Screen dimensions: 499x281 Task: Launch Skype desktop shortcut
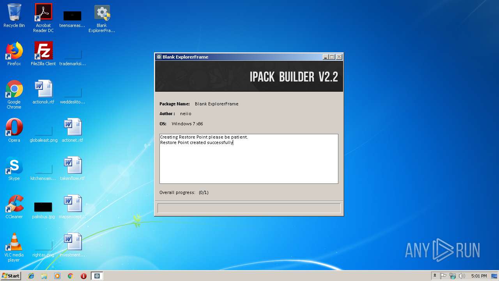point(14,169)
